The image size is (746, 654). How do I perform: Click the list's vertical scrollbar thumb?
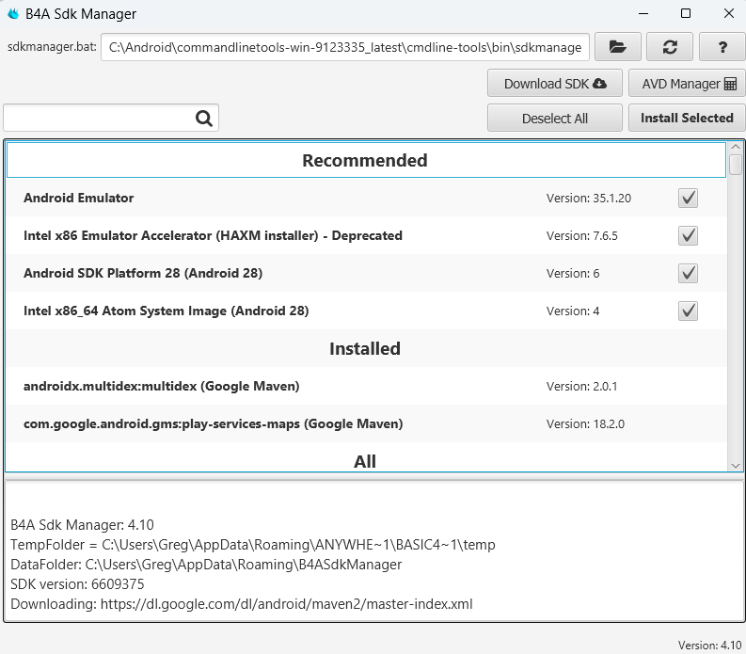(x=735, y=163)
